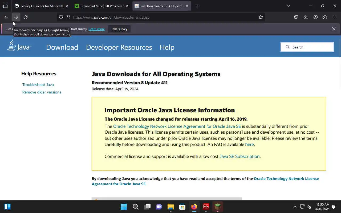Screen dimensions: 341x213
Task: Close the survey notification bar
Action: (x=334, y=29)
